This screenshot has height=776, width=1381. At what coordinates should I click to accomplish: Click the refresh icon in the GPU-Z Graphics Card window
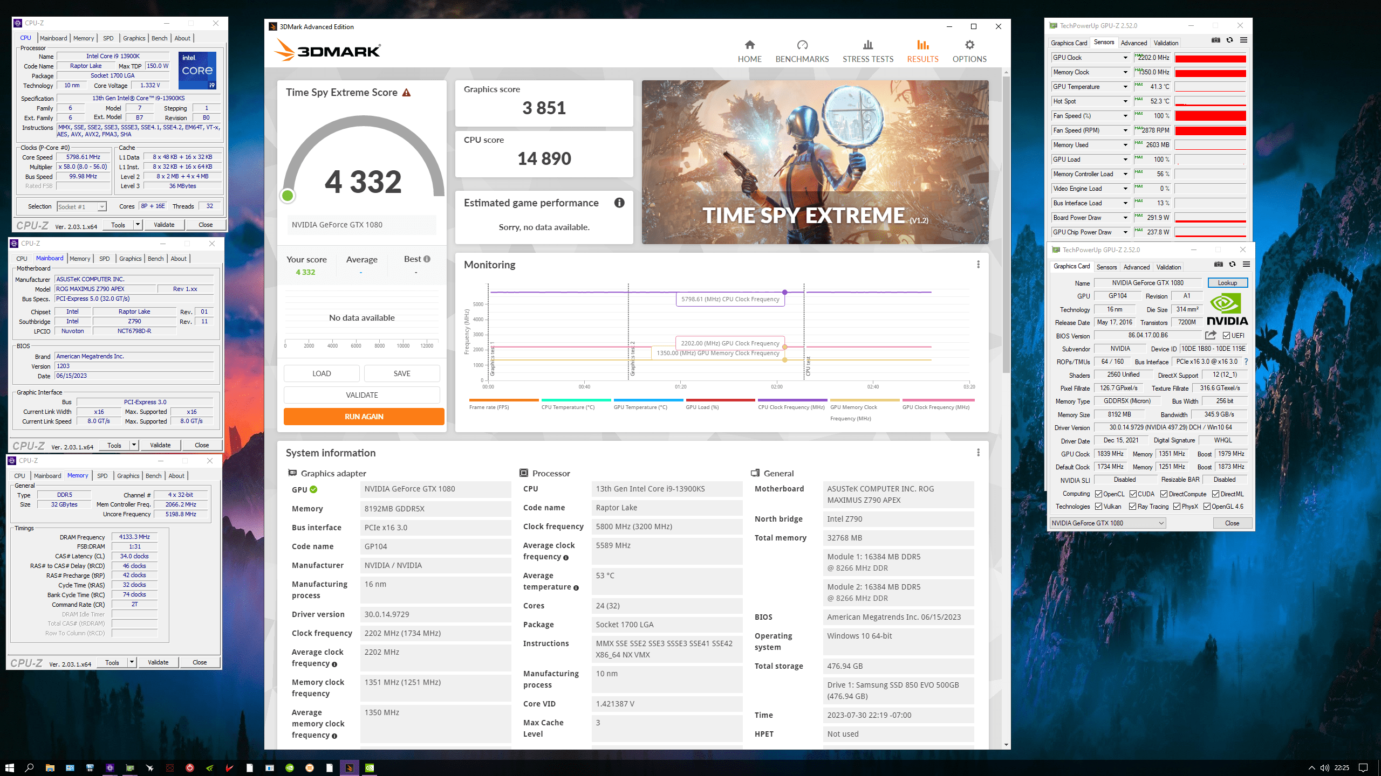(1232, 264)
